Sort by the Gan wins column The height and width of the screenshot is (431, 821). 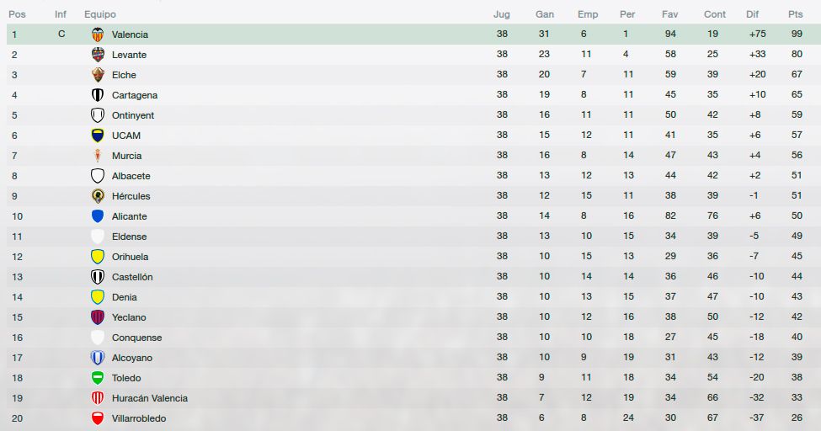click(545, 14)
